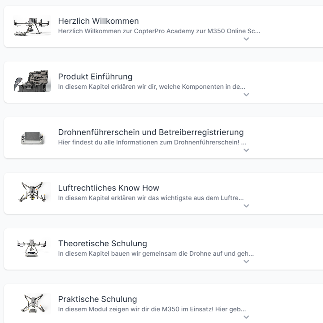Click the Luftrechtliches Know How drone thumbnail
323x323 pixels.
pos(32,193)
